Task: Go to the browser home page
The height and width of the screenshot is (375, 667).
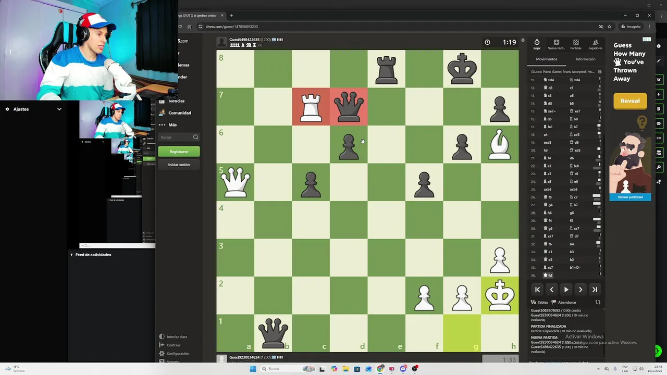Action: tap(189, 27)
